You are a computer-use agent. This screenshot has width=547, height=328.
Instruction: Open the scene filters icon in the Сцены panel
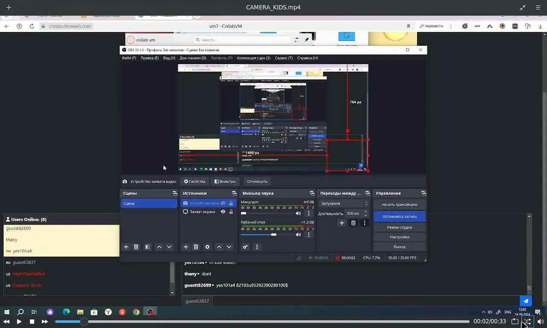click(x=147, y=247)
